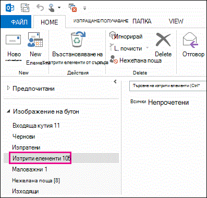Show Всички messages filter
This screenshot has width=207, height=198.
click(138, 102)
